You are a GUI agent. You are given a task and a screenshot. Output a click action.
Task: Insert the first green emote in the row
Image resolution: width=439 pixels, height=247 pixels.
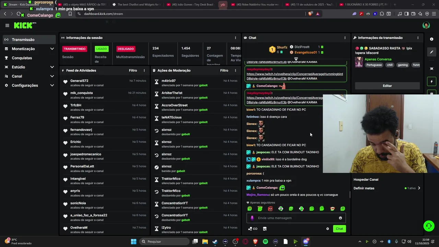[250, 209]
